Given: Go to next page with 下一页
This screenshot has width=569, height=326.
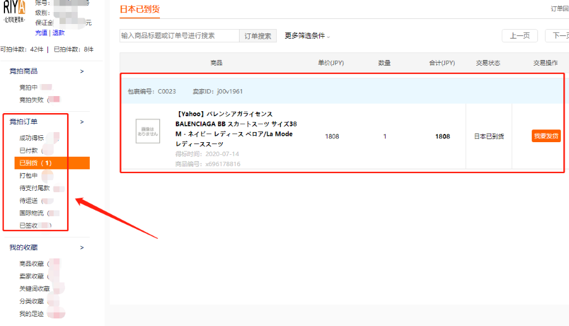Looking at the screenshot, I should pos(559,36).
